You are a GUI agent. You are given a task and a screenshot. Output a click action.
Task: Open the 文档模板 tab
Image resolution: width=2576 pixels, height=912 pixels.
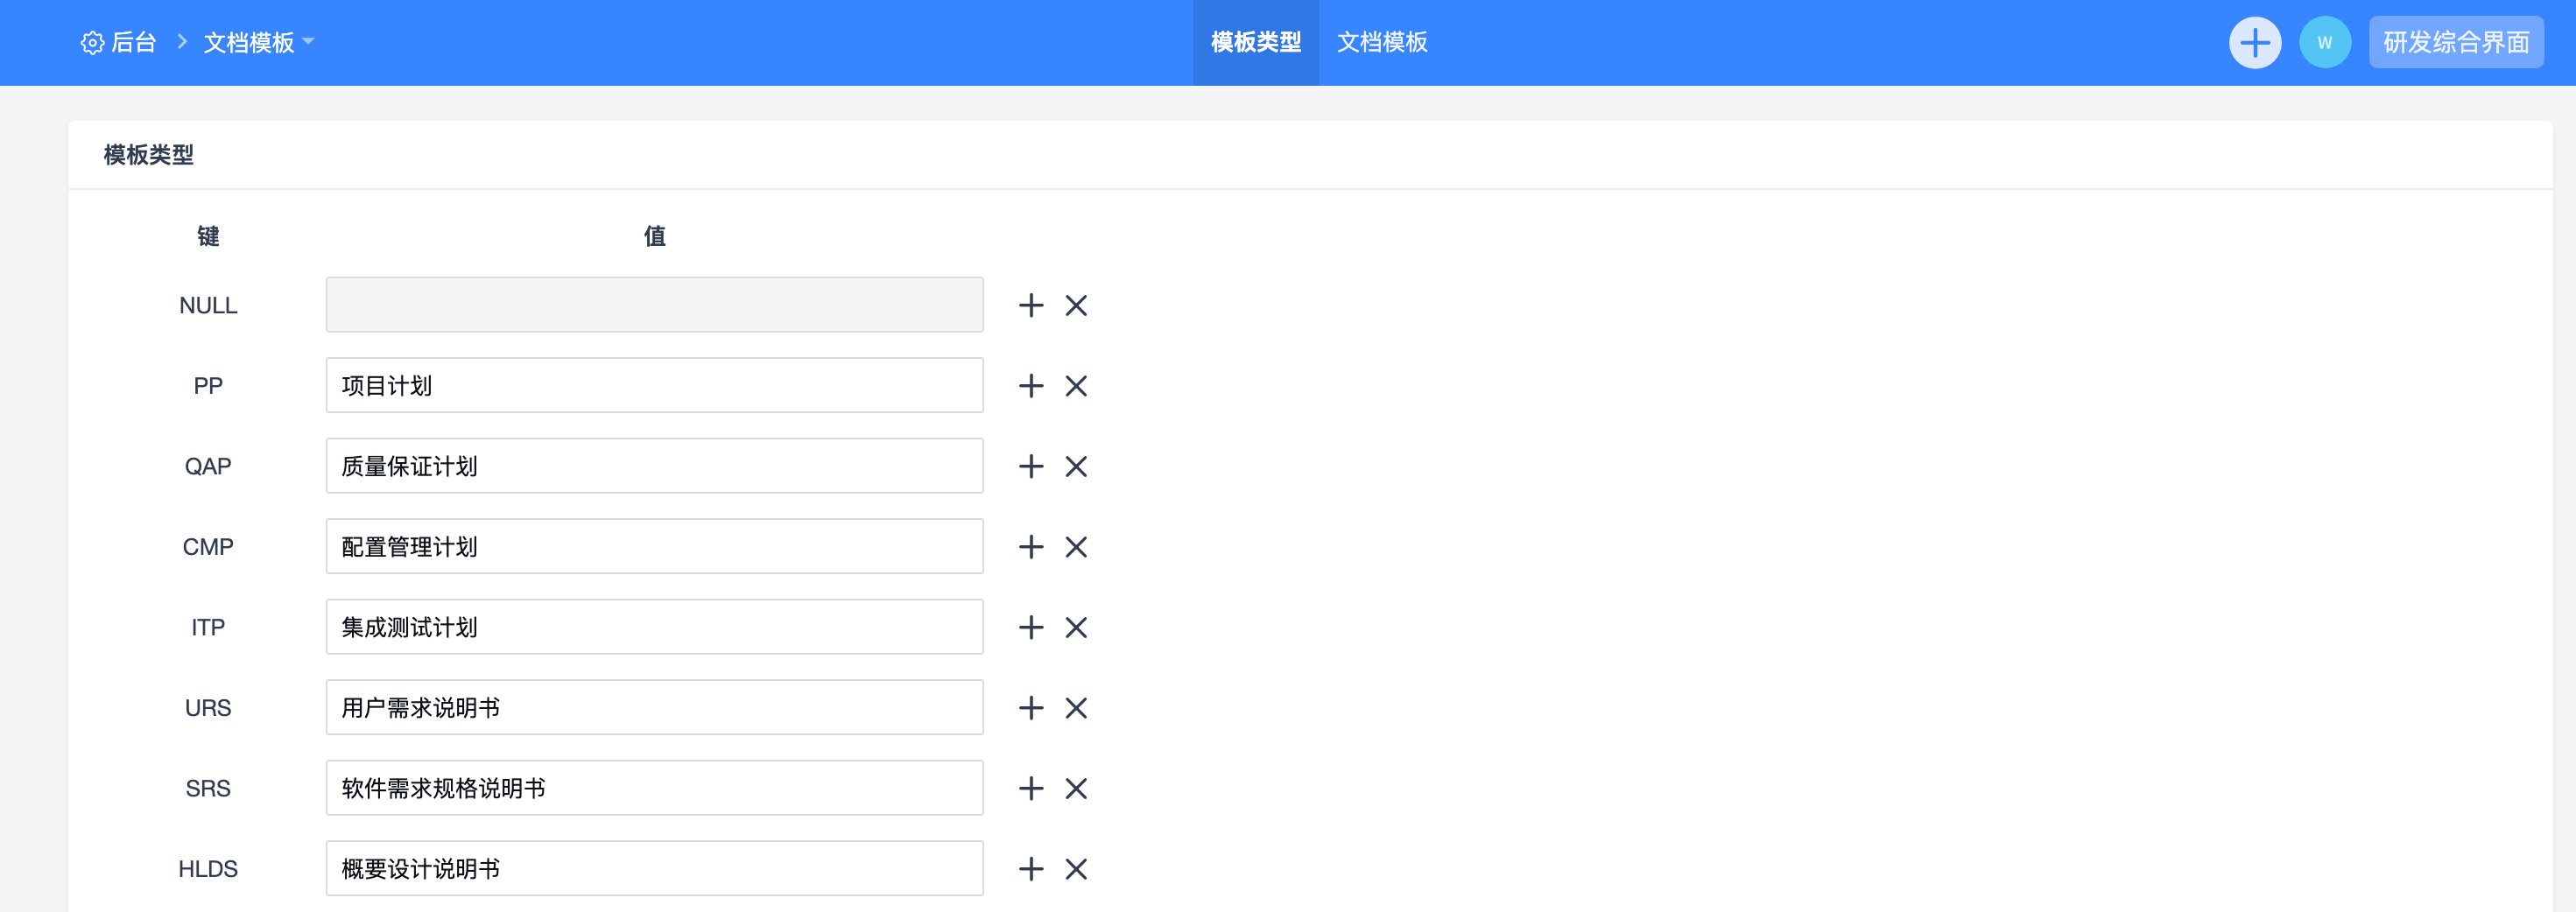coord(1382,42)
